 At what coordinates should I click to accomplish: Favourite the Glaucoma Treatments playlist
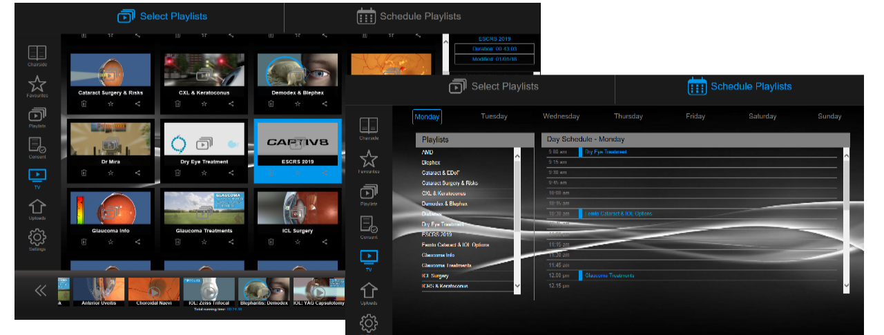pyautogui.click(x=204, y=242)
